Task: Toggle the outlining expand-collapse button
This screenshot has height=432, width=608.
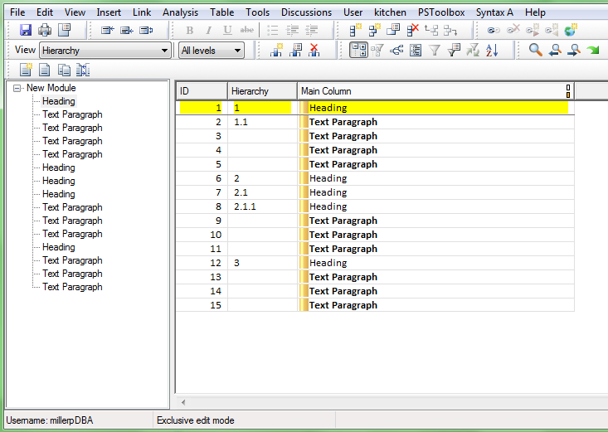Action: [x=358, y=50]
